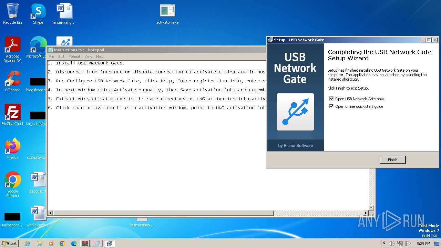Click network connection tray icon
The width and height of the screenshot is (441, 248).
(x=400, y=244)
